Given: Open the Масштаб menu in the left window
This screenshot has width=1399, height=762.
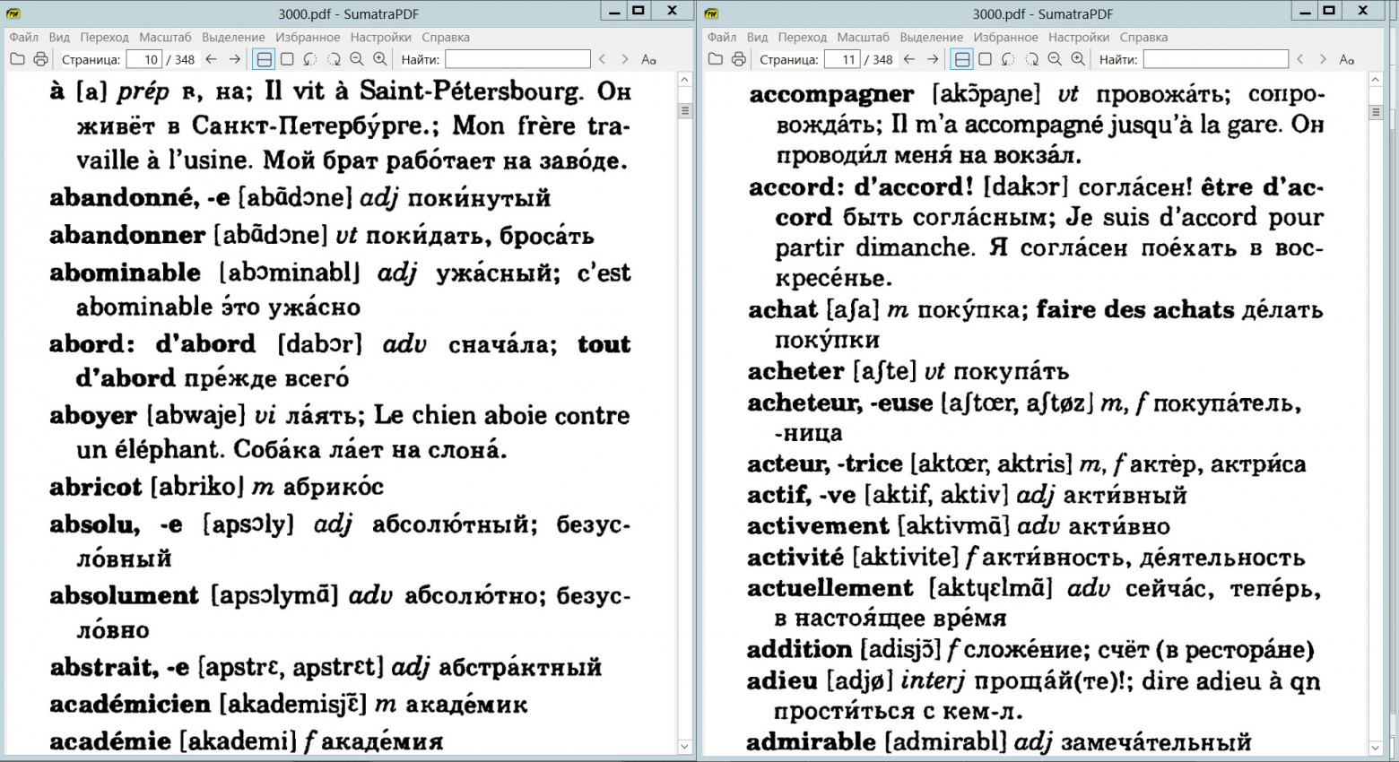Looking at the screenshot, I should click(x=165, y=37).
